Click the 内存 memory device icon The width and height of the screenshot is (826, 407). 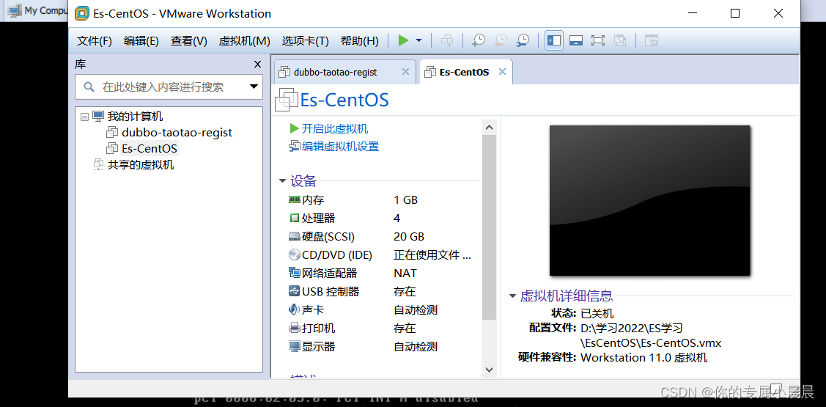(295, 199)
